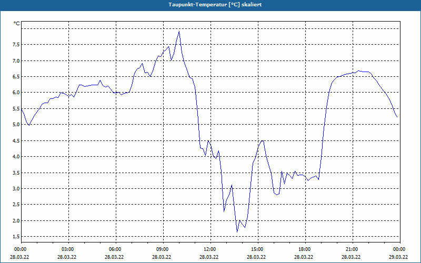This screenshot has height=263, width=421.
Task: Click the 29.03.22 date label
Action: tap(399, 257)
